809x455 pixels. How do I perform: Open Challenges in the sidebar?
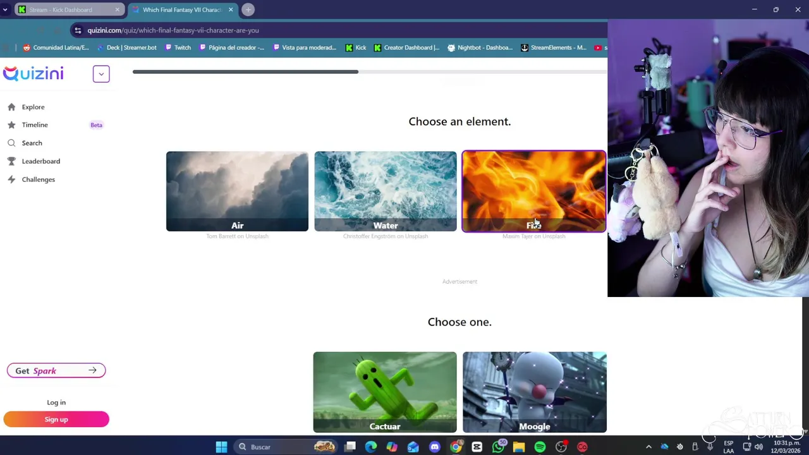click(39, 179)
